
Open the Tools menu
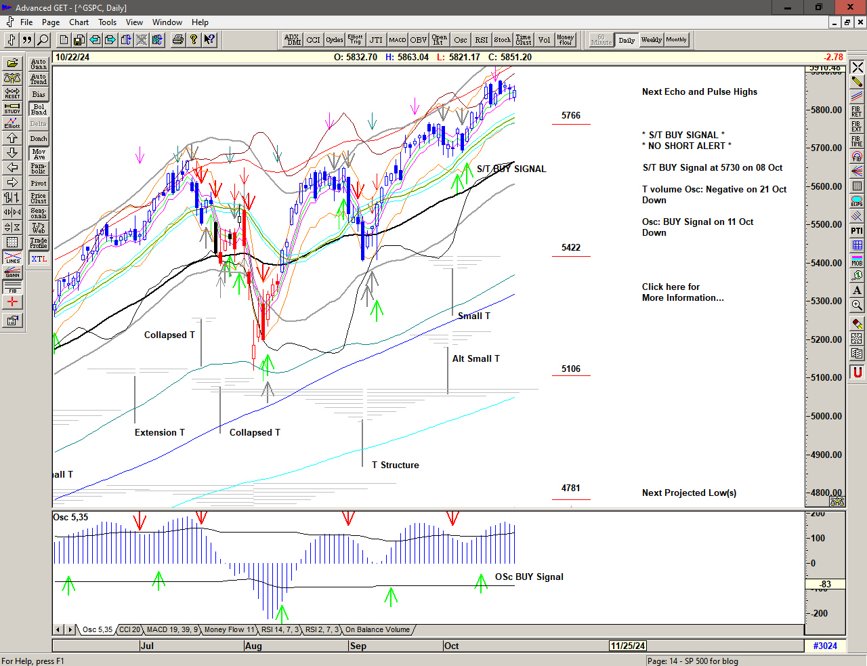click(107, 22)
